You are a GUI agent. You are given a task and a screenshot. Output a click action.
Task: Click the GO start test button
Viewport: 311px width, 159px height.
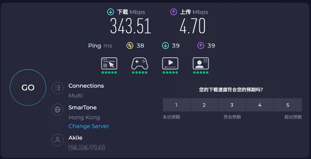pyautogui.click(x=28, y=88)
